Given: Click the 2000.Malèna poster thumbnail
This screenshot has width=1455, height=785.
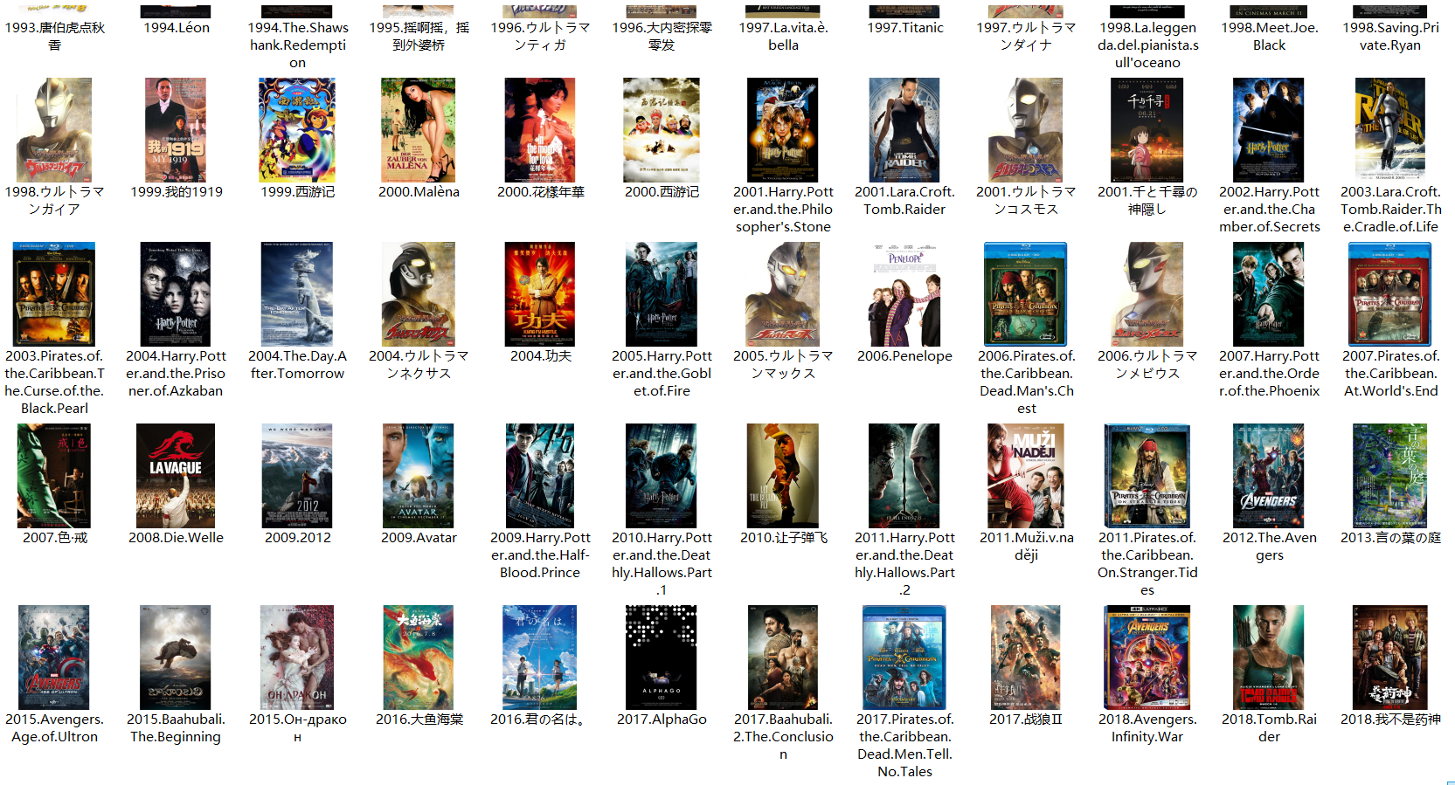Looking at the screenshot, I should tap(418, 130).
